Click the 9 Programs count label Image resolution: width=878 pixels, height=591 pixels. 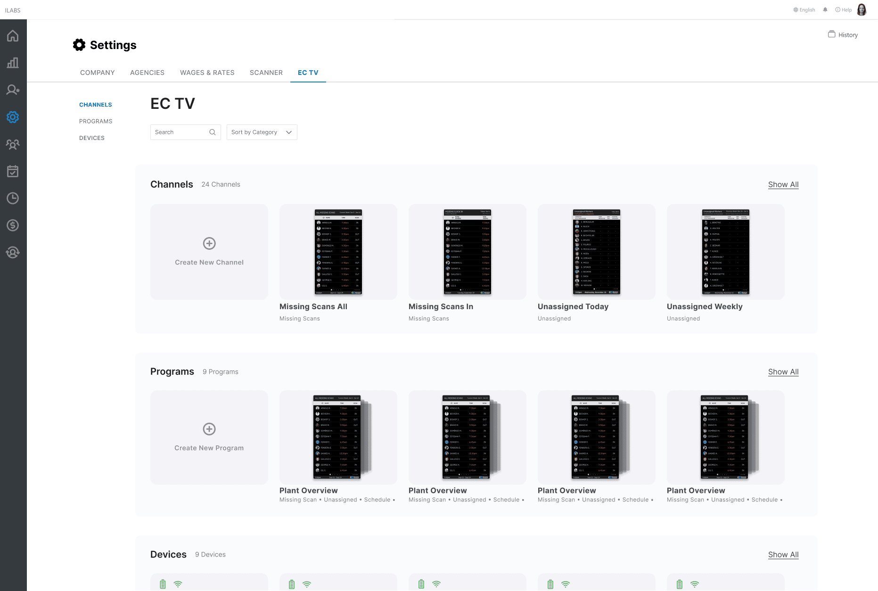click(x=221, y=372)
